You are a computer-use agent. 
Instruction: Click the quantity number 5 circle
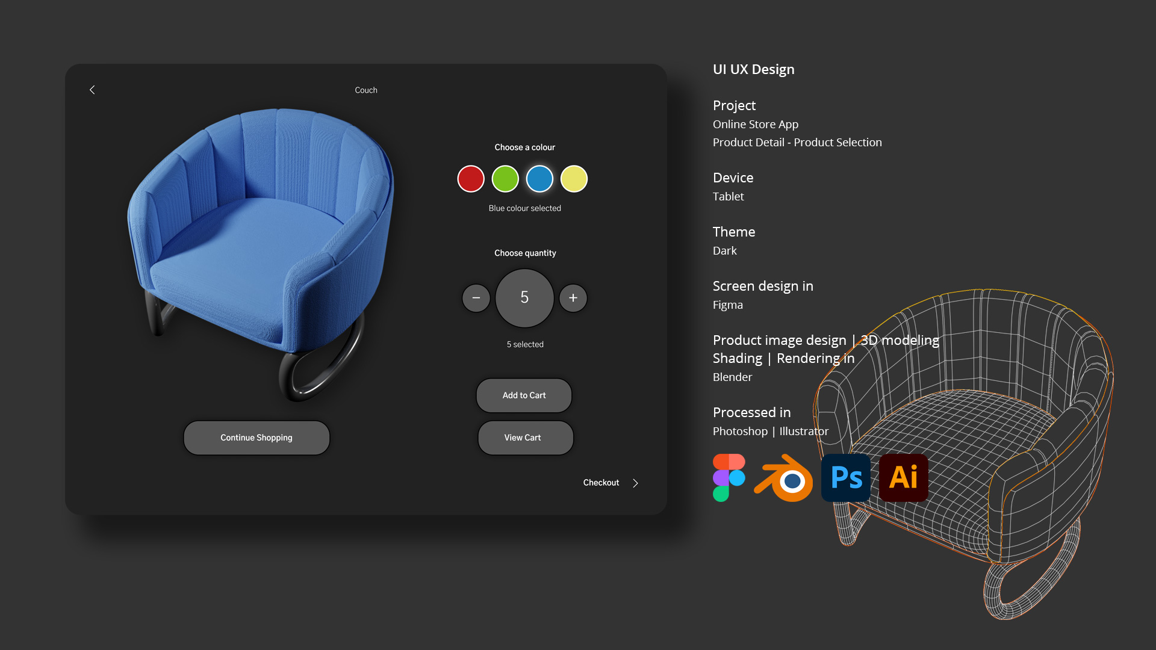click(x=524, y=297)
